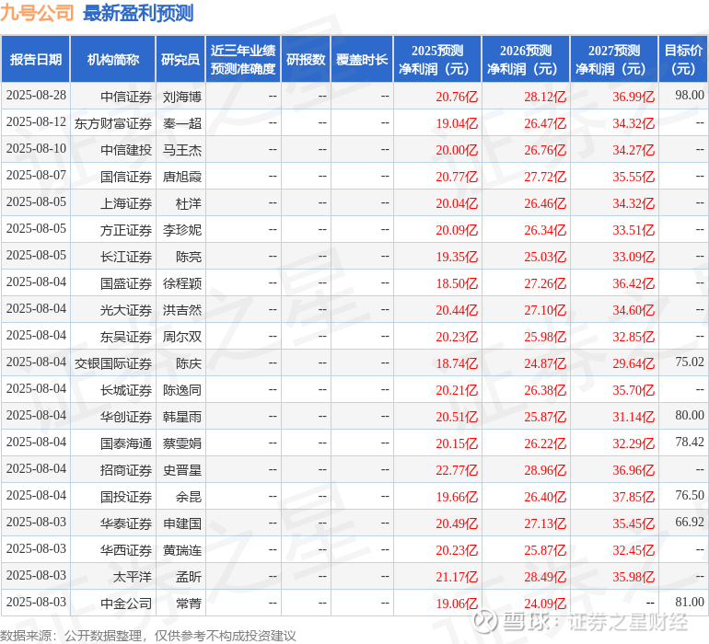Click 2026 forecast value 24.09亿

(545, 604)
